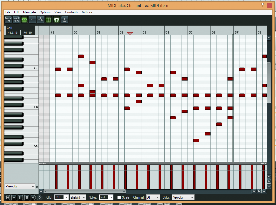Screen dimensions: 276x205
Task: Pin the MIDI window on top
Action: 263,5
